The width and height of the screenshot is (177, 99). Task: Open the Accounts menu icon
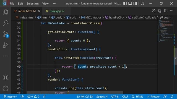coord(6,78)
